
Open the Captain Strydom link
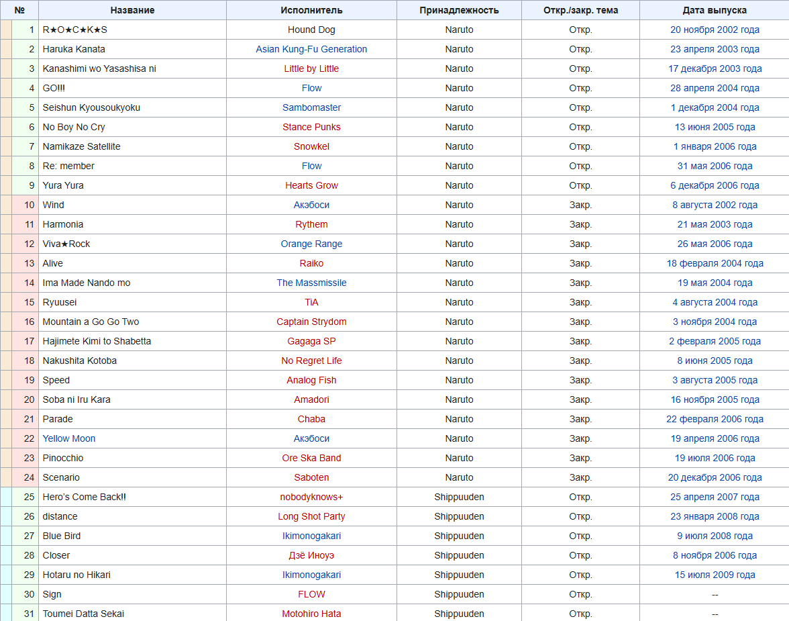(311, 322)
